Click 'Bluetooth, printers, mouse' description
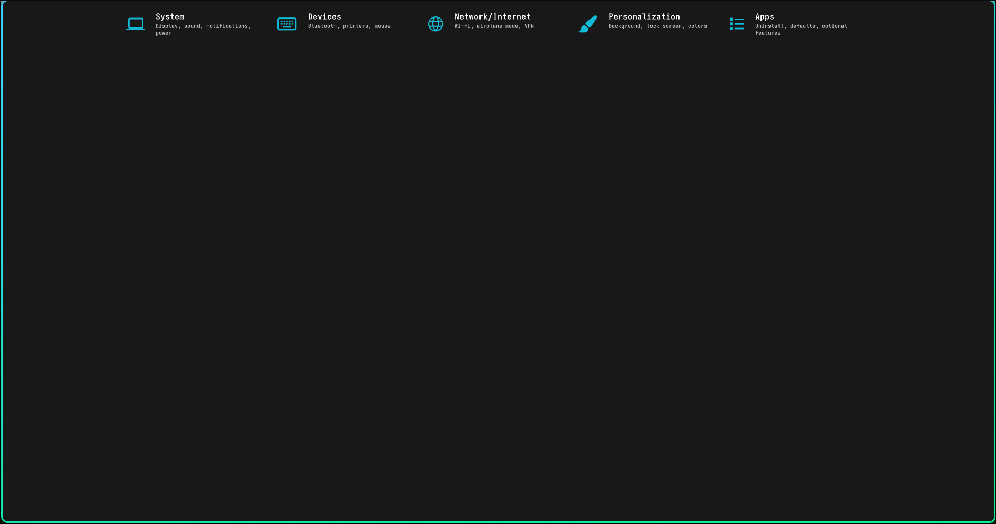996x524 pixels. [349, 26]
